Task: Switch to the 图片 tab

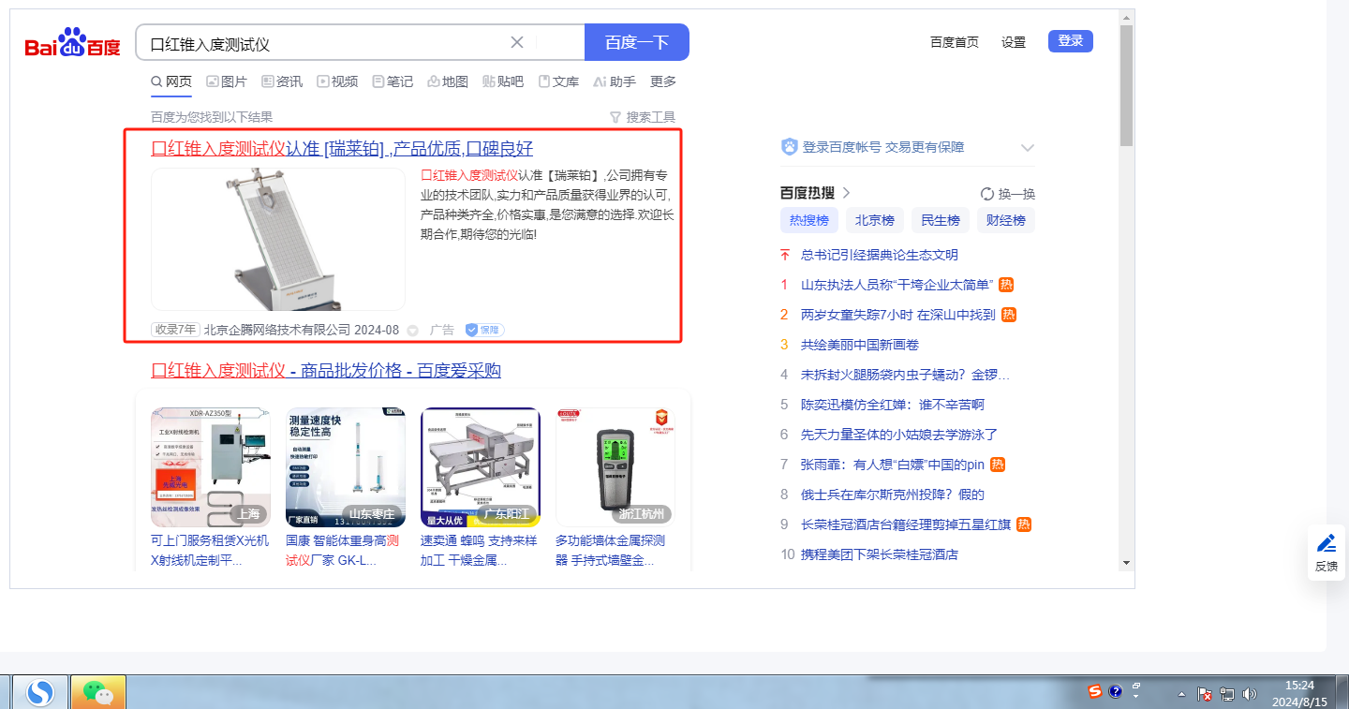Action: [227, 81]
